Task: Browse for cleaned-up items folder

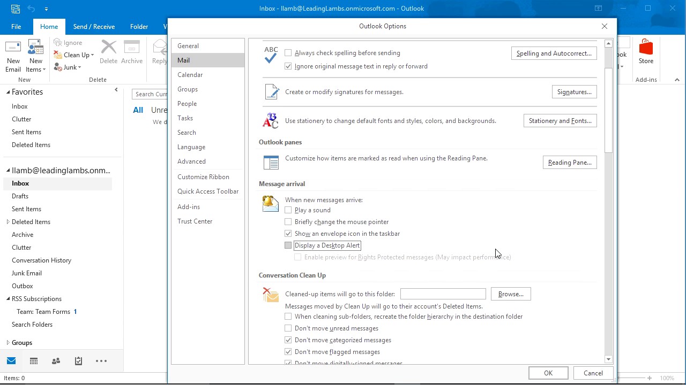Action: point(511,294)
